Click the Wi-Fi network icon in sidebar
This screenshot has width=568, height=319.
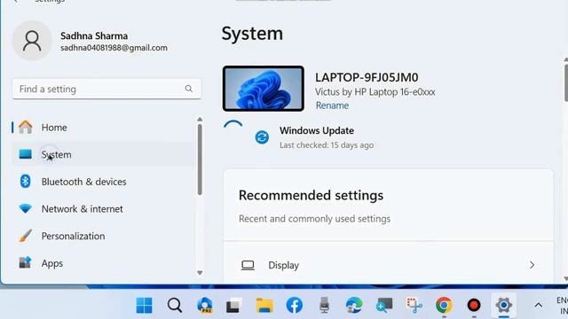click(26, 209)
